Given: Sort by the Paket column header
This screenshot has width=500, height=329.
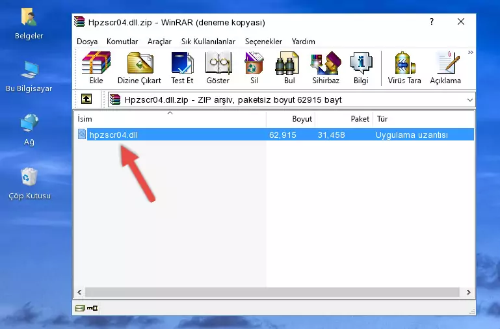Looking at the screenshot, I should click(x=344, y=119).
